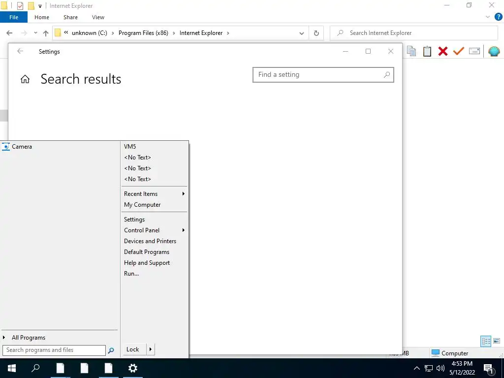Click the envelope Email icon in toolbar

point(474,51)
